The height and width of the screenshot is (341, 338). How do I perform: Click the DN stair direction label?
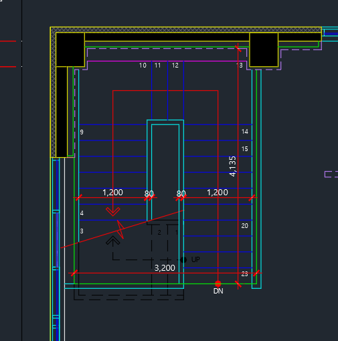coord(218,291)
